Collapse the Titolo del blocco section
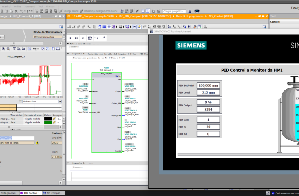Image resolution: width=299 pixels, height=196 pixels. 68,44
